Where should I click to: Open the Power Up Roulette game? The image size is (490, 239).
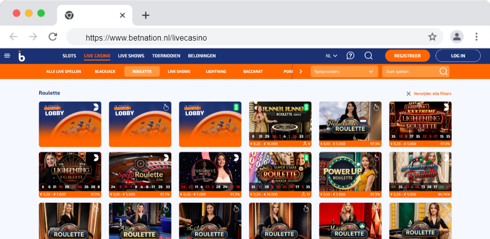[350, 174]
